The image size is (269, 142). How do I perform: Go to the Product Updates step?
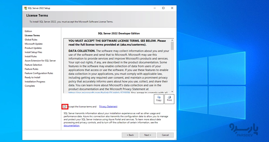point(33,48)
